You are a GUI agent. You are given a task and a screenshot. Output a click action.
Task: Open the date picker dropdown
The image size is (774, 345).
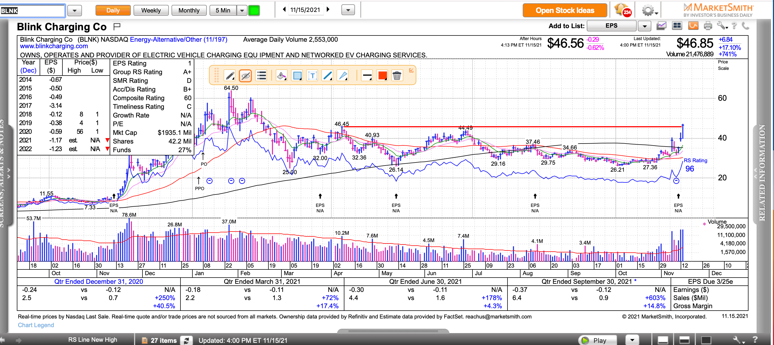pos(348,10)
